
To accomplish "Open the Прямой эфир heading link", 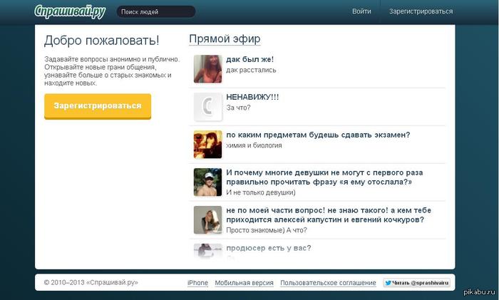I will (225, 39).
